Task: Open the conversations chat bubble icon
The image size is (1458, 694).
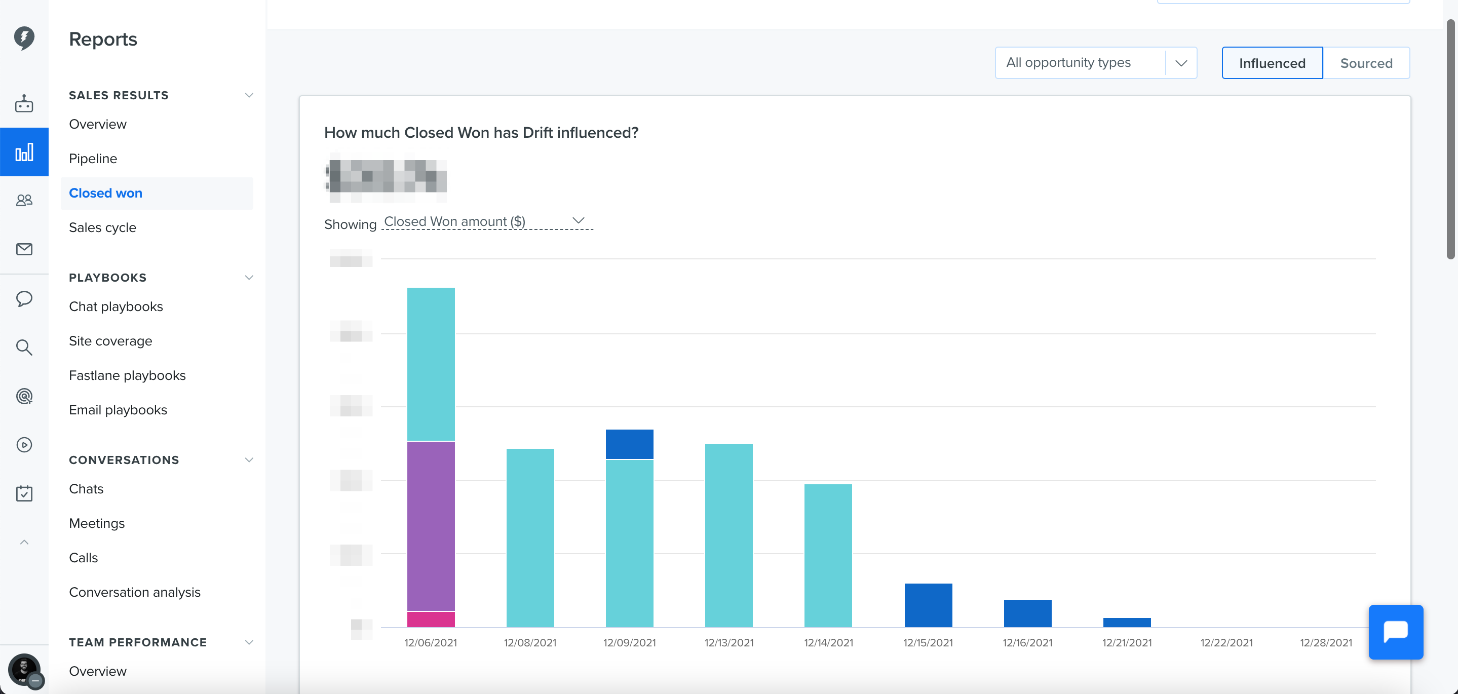Action: pyautogui.click(x=24, y=298)
